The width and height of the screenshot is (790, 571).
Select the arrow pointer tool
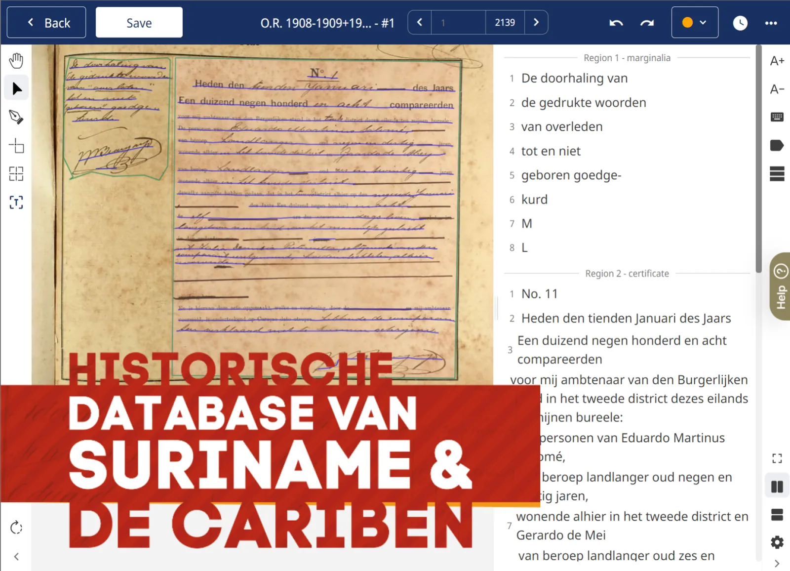(x=16, y=89)
